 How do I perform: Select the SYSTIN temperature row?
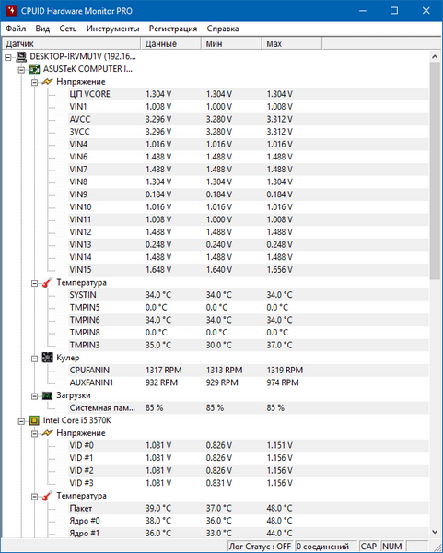pyautogui.click(x=248, y=295)
